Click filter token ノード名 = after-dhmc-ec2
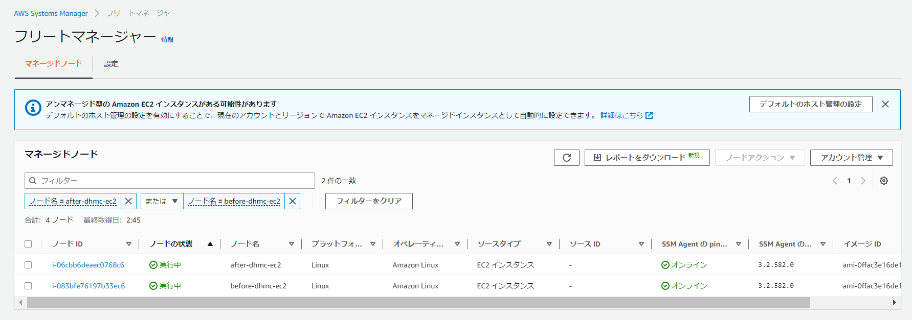912x320 pixels. coord(73,201)
